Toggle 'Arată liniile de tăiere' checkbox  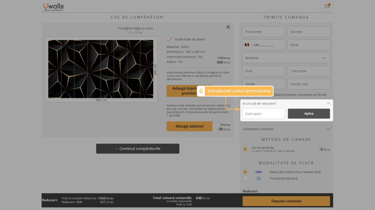pyautogui.click(x=169, y=39)
